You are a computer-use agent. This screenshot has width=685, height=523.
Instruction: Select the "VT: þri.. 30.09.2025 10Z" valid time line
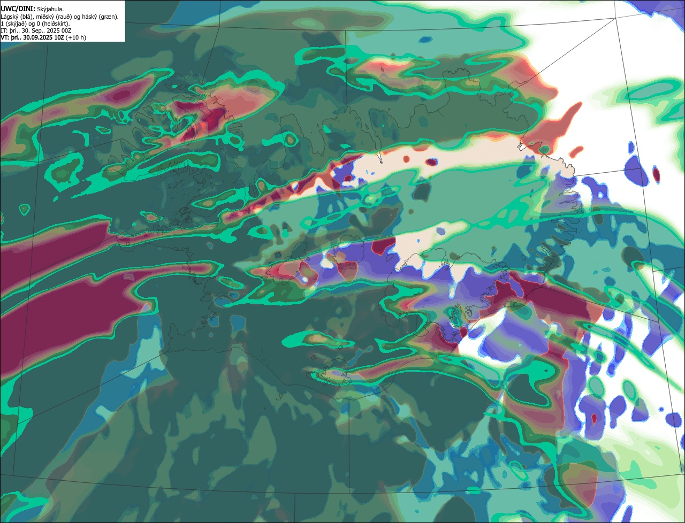[x=43, y=37]
